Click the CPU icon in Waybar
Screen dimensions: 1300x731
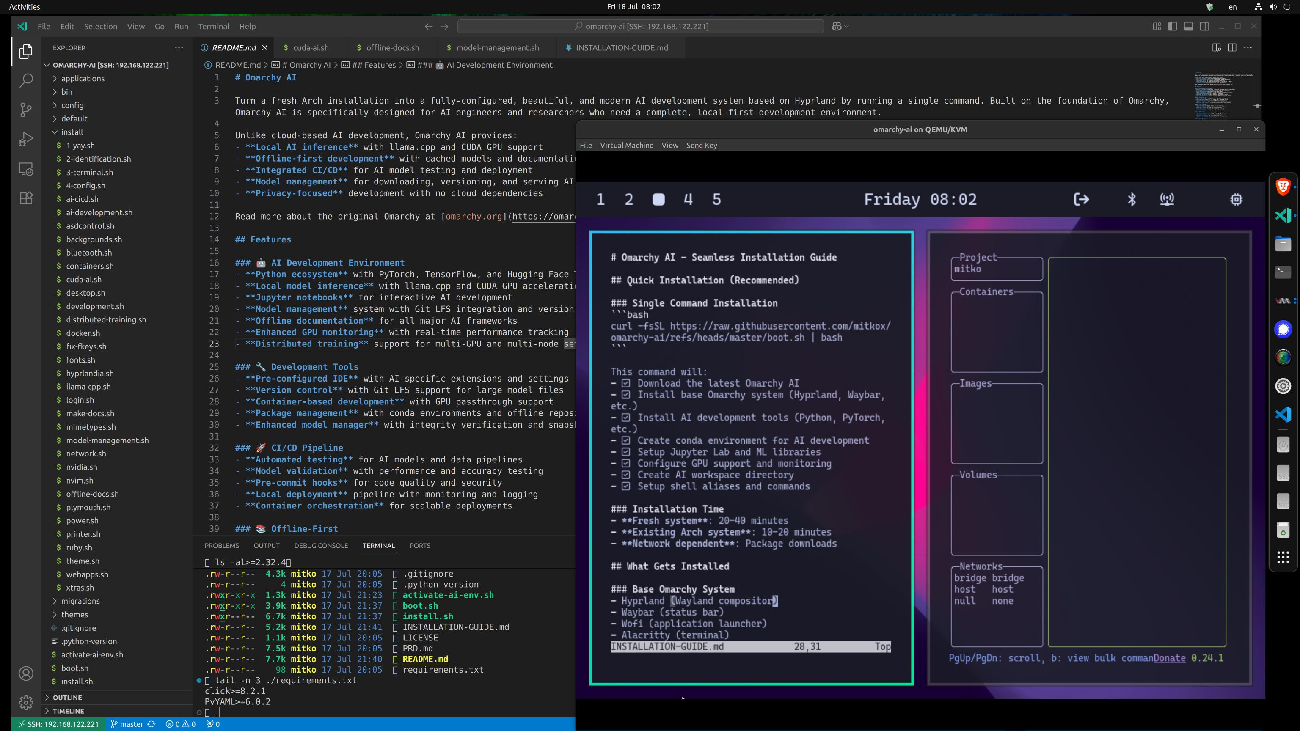(1236, 199)
